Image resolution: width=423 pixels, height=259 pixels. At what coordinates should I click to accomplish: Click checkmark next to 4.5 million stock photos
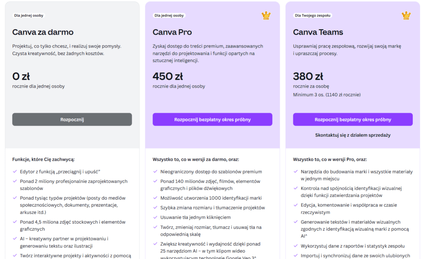(15, 222)
